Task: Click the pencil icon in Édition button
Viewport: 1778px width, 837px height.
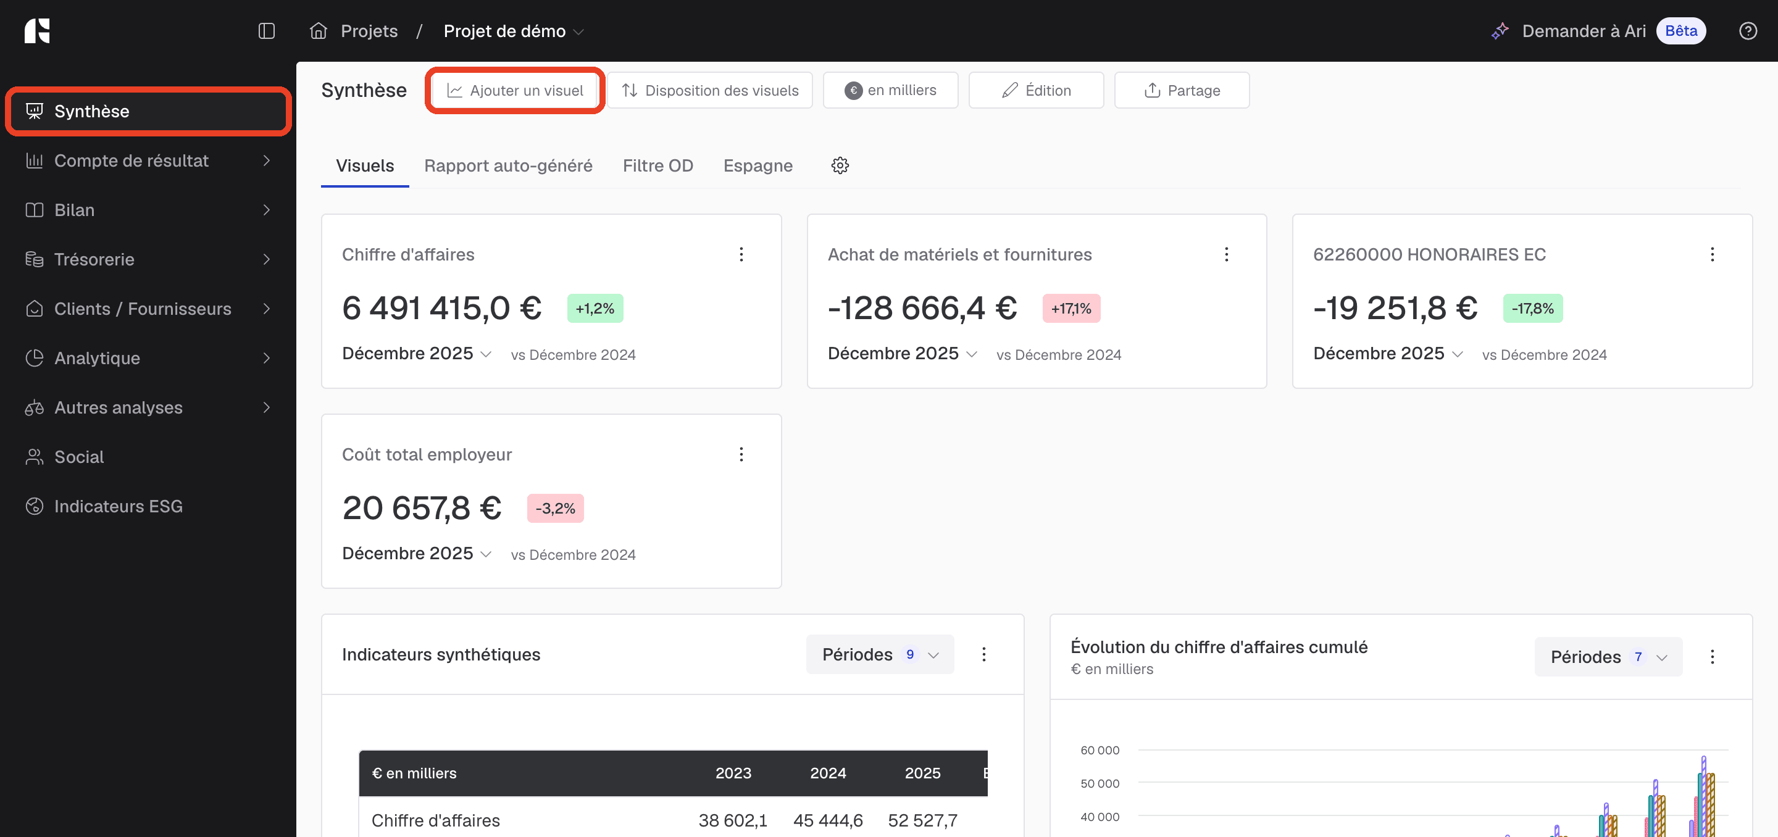Action: [1010, 90]
